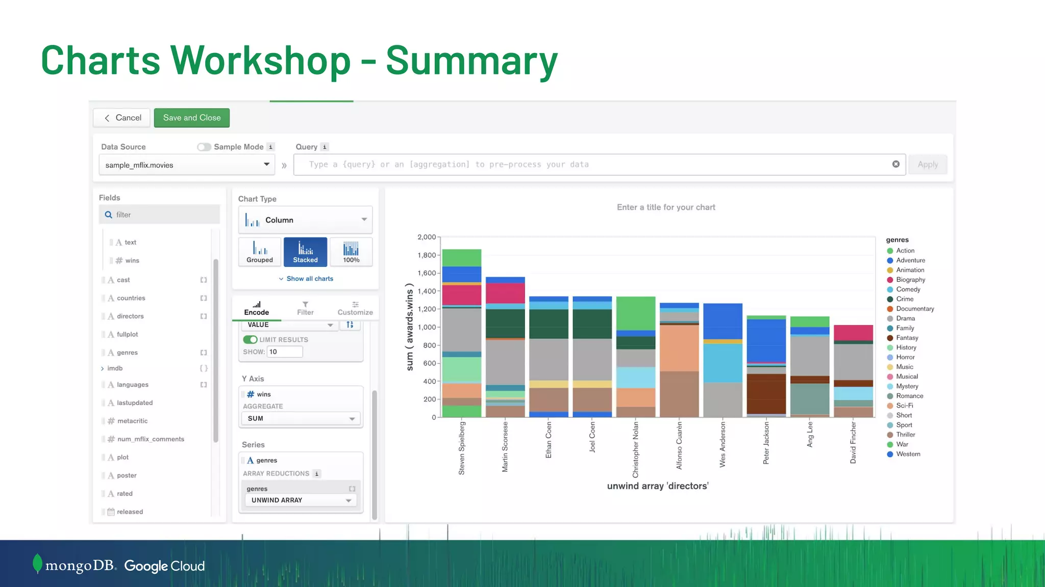Click the search magnifier icon in Fields
The height and width of the screenshot is (587, 1045).
(x=109, y=215)
